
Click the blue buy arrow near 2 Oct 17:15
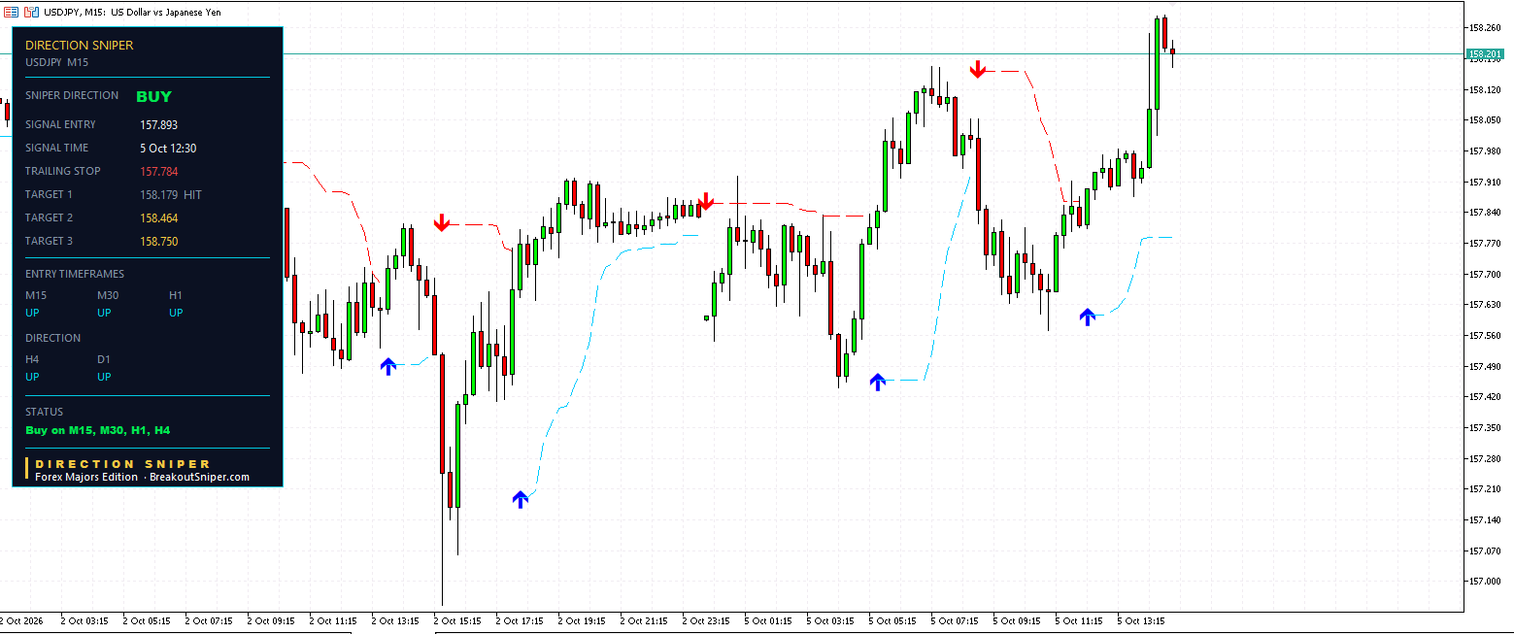tap(521, 499)
